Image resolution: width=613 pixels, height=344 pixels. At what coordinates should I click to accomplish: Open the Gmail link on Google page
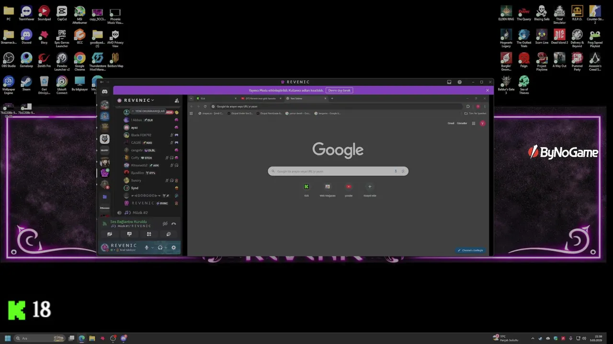[451, 123]
